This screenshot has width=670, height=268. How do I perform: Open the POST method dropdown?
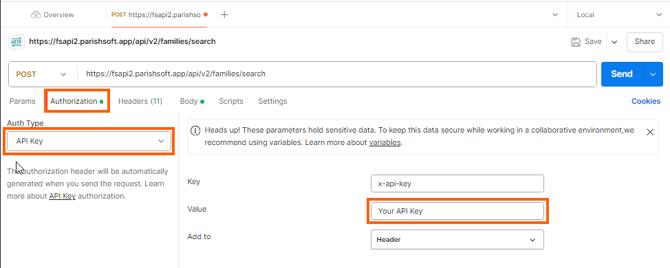coord(41,74)
